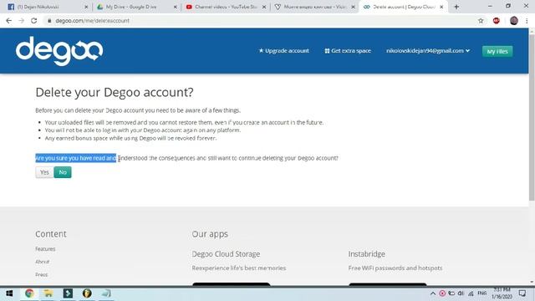Open the last pinned taskbar app
The image size is (535, 301).
[x=106, y=293]
